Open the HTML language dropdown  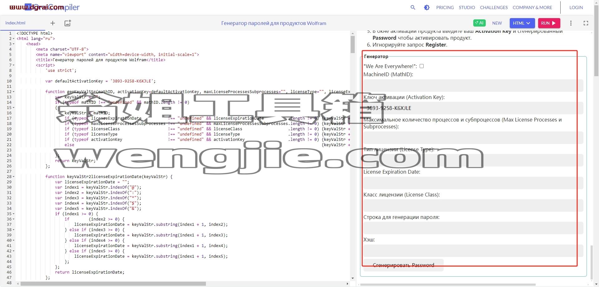coord(522,23)
